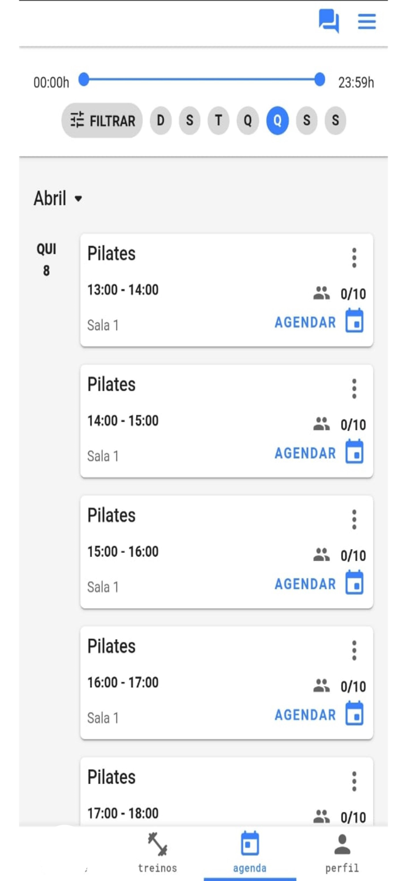Open the chat messages icon
This screenshot has width=407, height=881.
tap(329, 21)
